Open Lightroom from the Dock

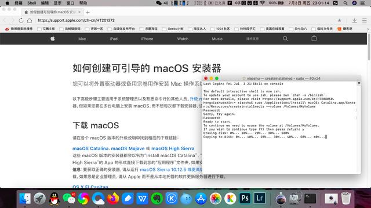click(260, 198)
